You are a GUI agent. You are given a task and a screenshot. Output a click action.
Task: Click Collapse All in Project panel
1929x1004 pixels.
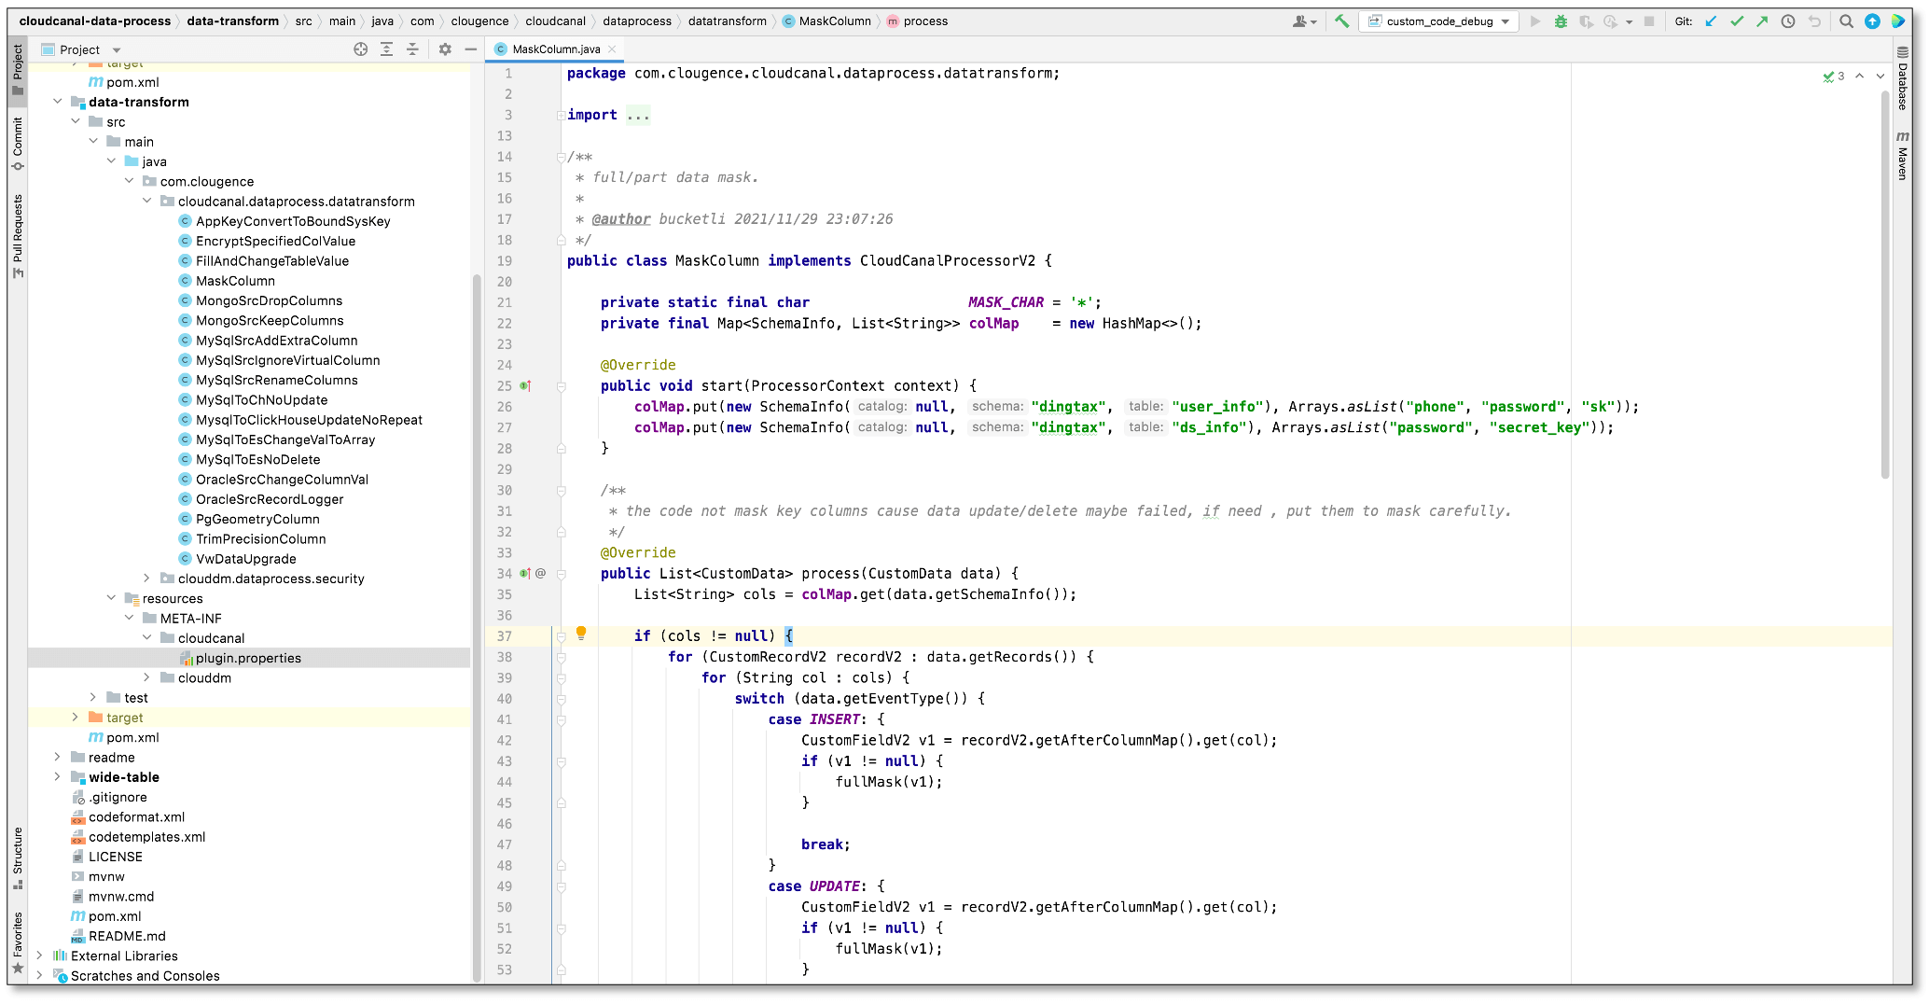(x=412, y=49)
